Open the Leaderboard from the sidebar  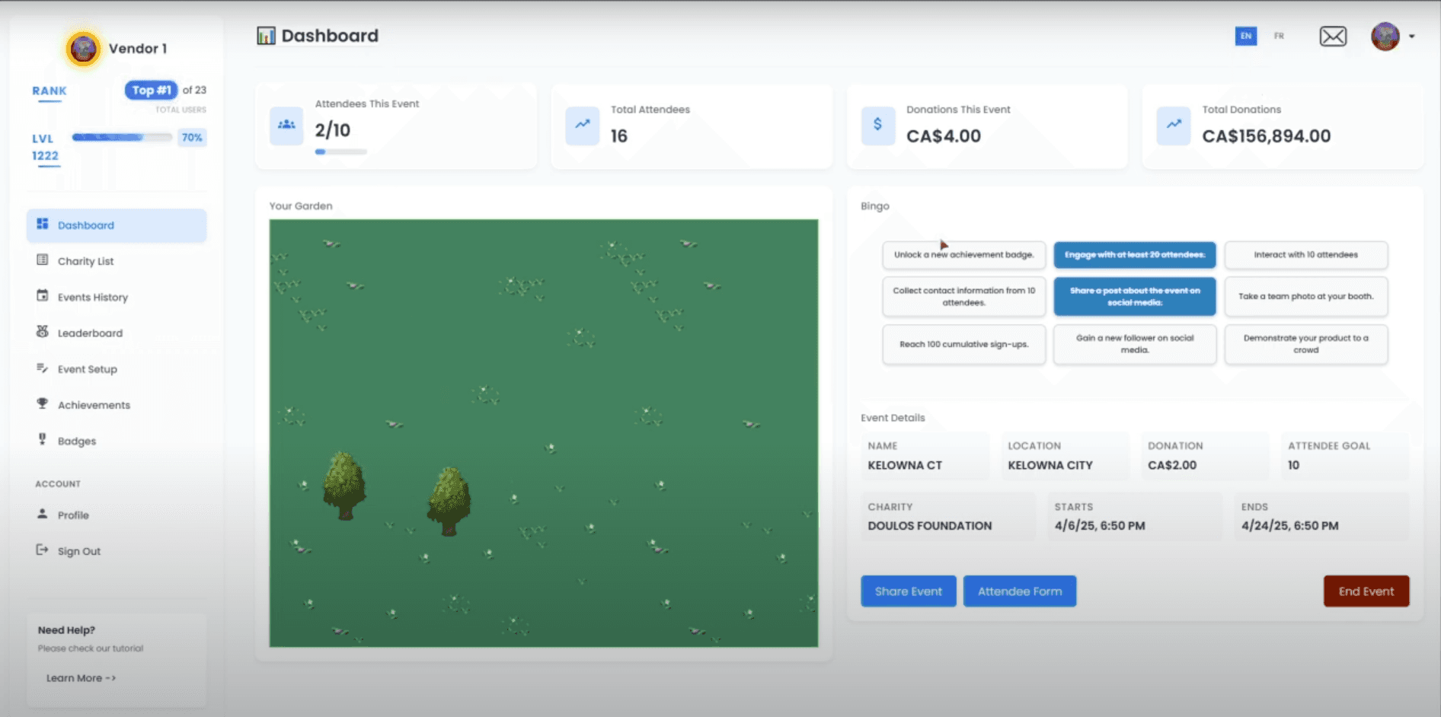90,333
